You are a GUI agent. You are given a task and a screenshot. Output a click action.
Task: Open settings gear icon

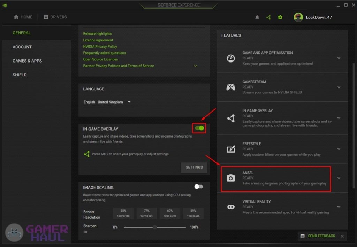(x=280, y=17)
